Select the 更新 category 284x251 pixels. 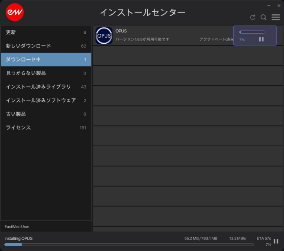(x=46, y=32)
